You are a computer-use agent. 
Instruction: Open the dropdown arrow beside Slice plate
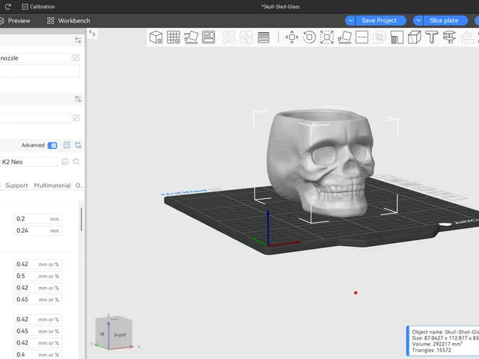(418, 20)
